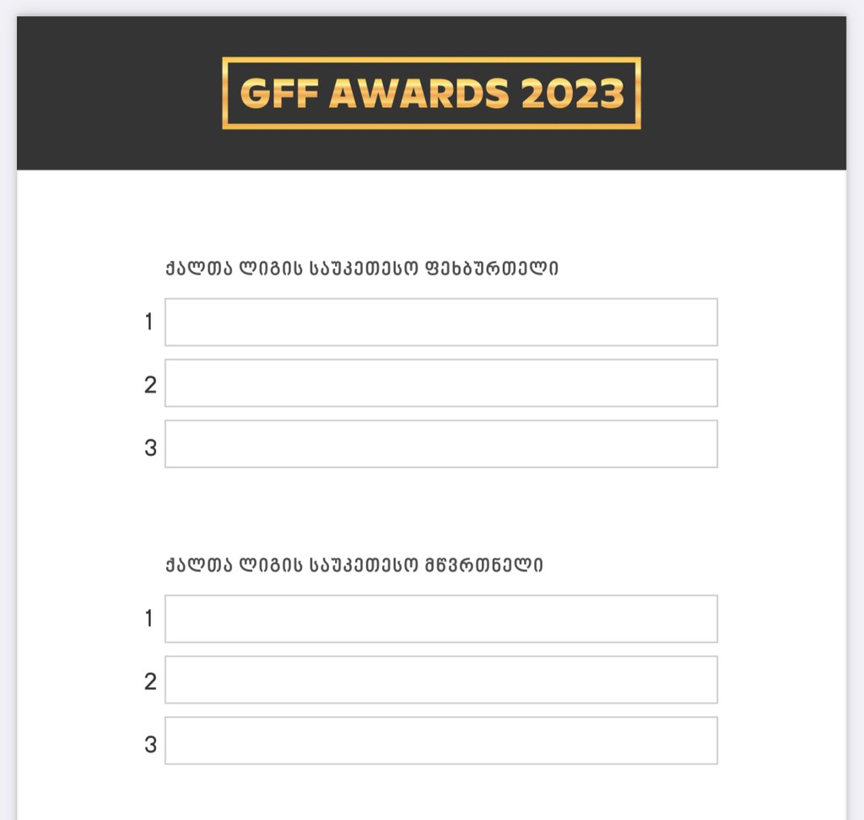Click third input under ფეხბურთელი heading
The height and width of the screenshot is (820, 864).
point(440,443)
